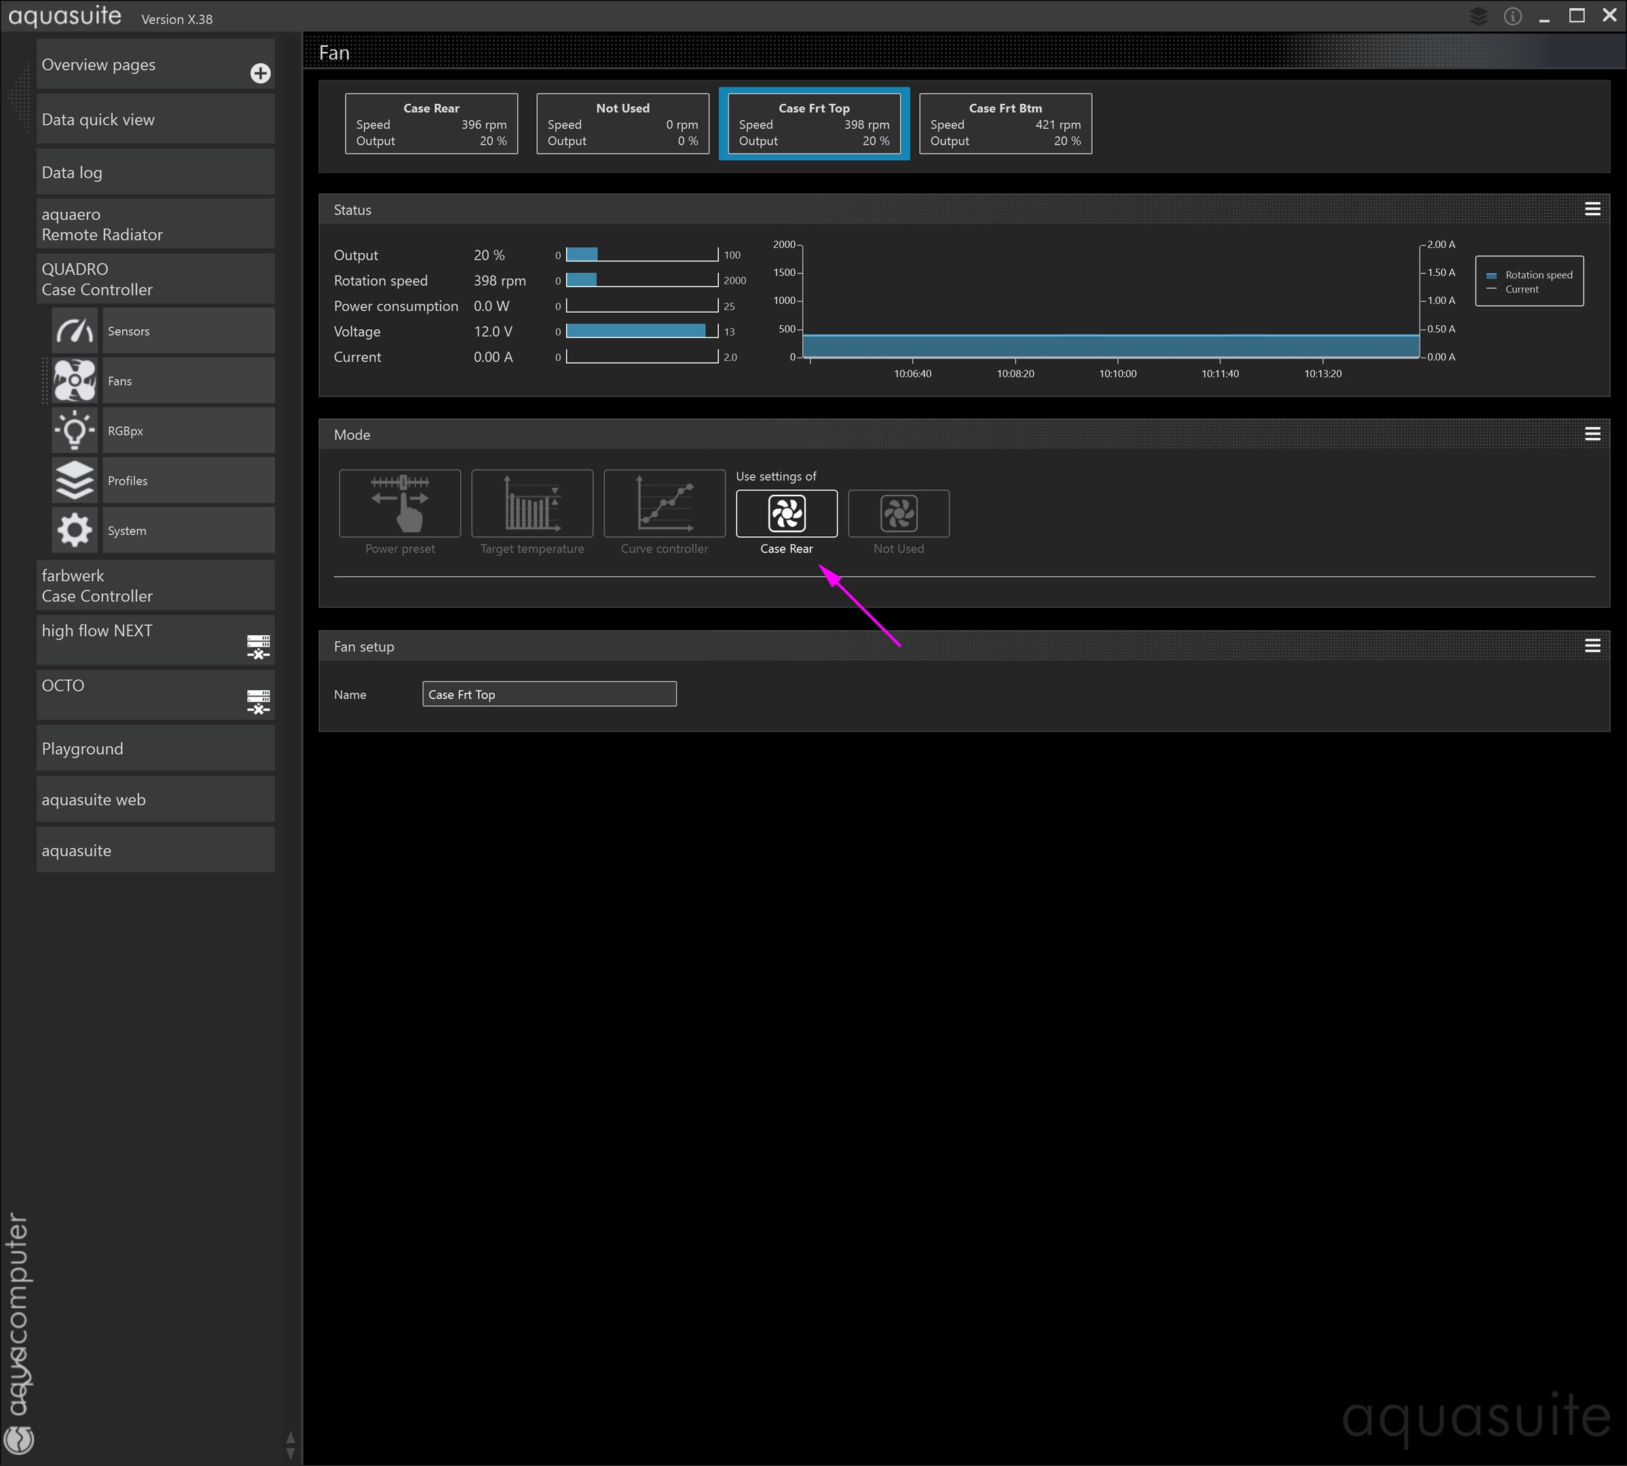This screenshot has height=1466, width=1627.
Task: Click the Fans icon in sidebar
Action: coord(74,381)
